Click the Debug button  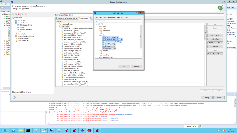[207, 98]
